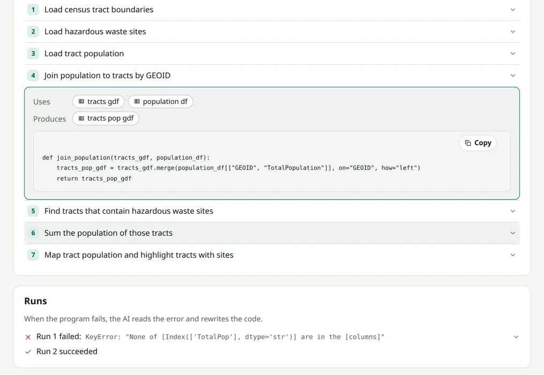Click table icon on tracts gdf chip
The image size is (544, 375).
[81, 101]
